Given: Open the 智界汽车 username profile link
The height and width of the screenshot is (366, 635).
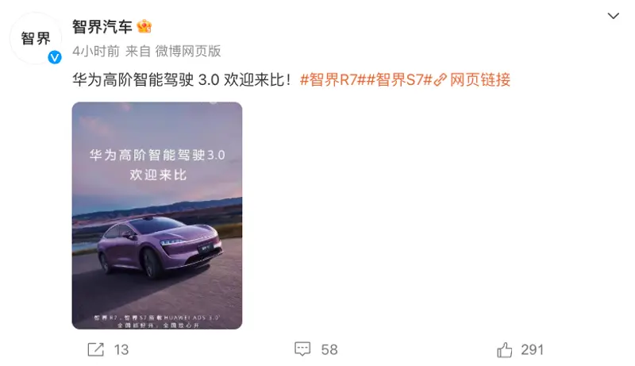Looking at the screenshot, I should click(102, 27).
